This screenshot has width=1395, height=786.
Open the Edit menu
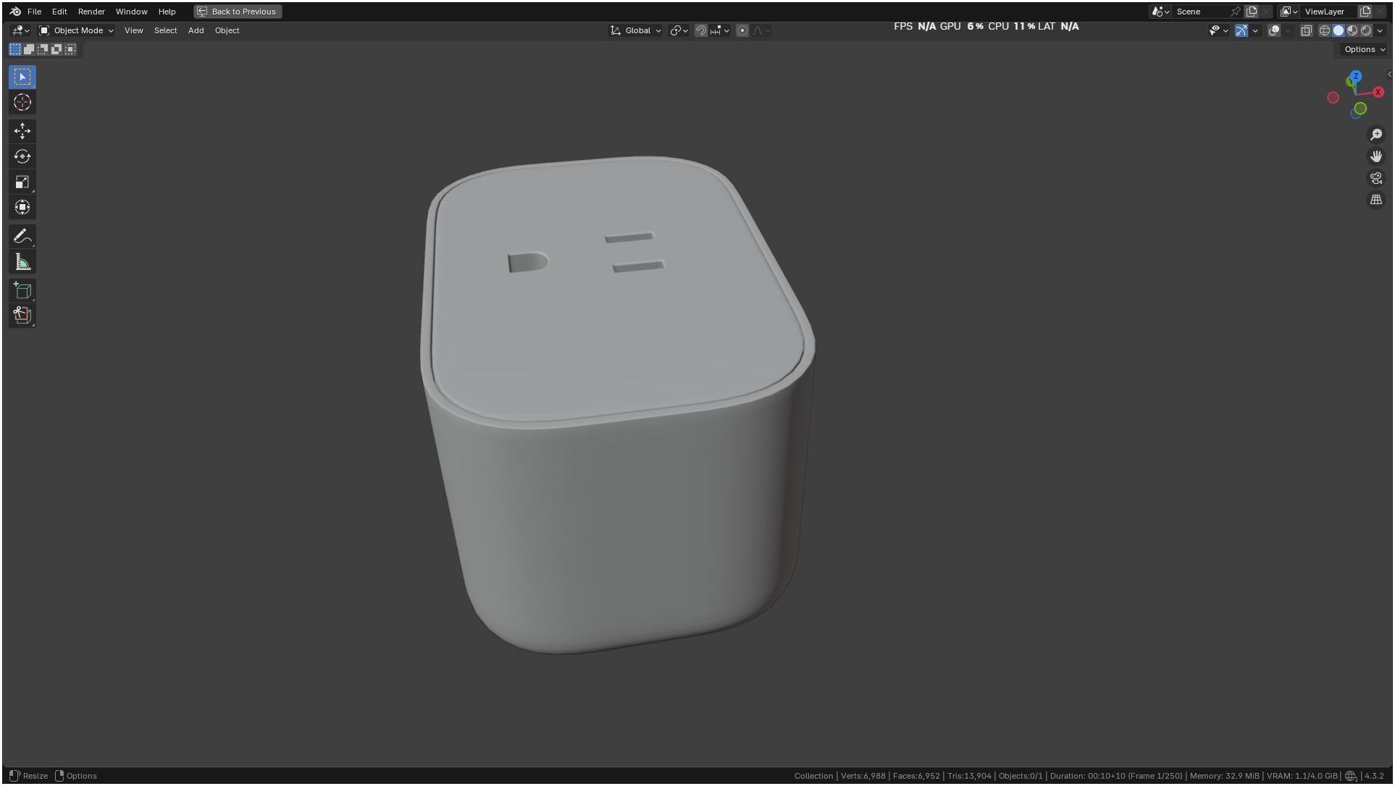(x=59, y=12)
